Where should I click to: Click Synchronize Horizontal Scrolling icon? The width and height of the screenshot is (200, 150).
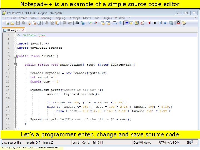[108, 23]
